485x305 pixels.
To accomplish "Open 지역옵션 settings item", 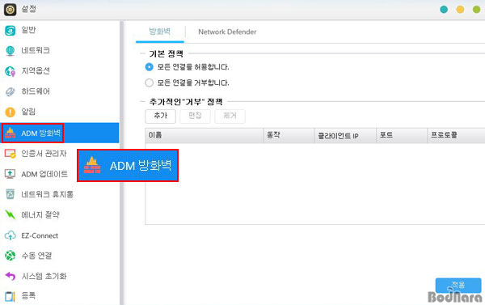I will coord(59,71).
